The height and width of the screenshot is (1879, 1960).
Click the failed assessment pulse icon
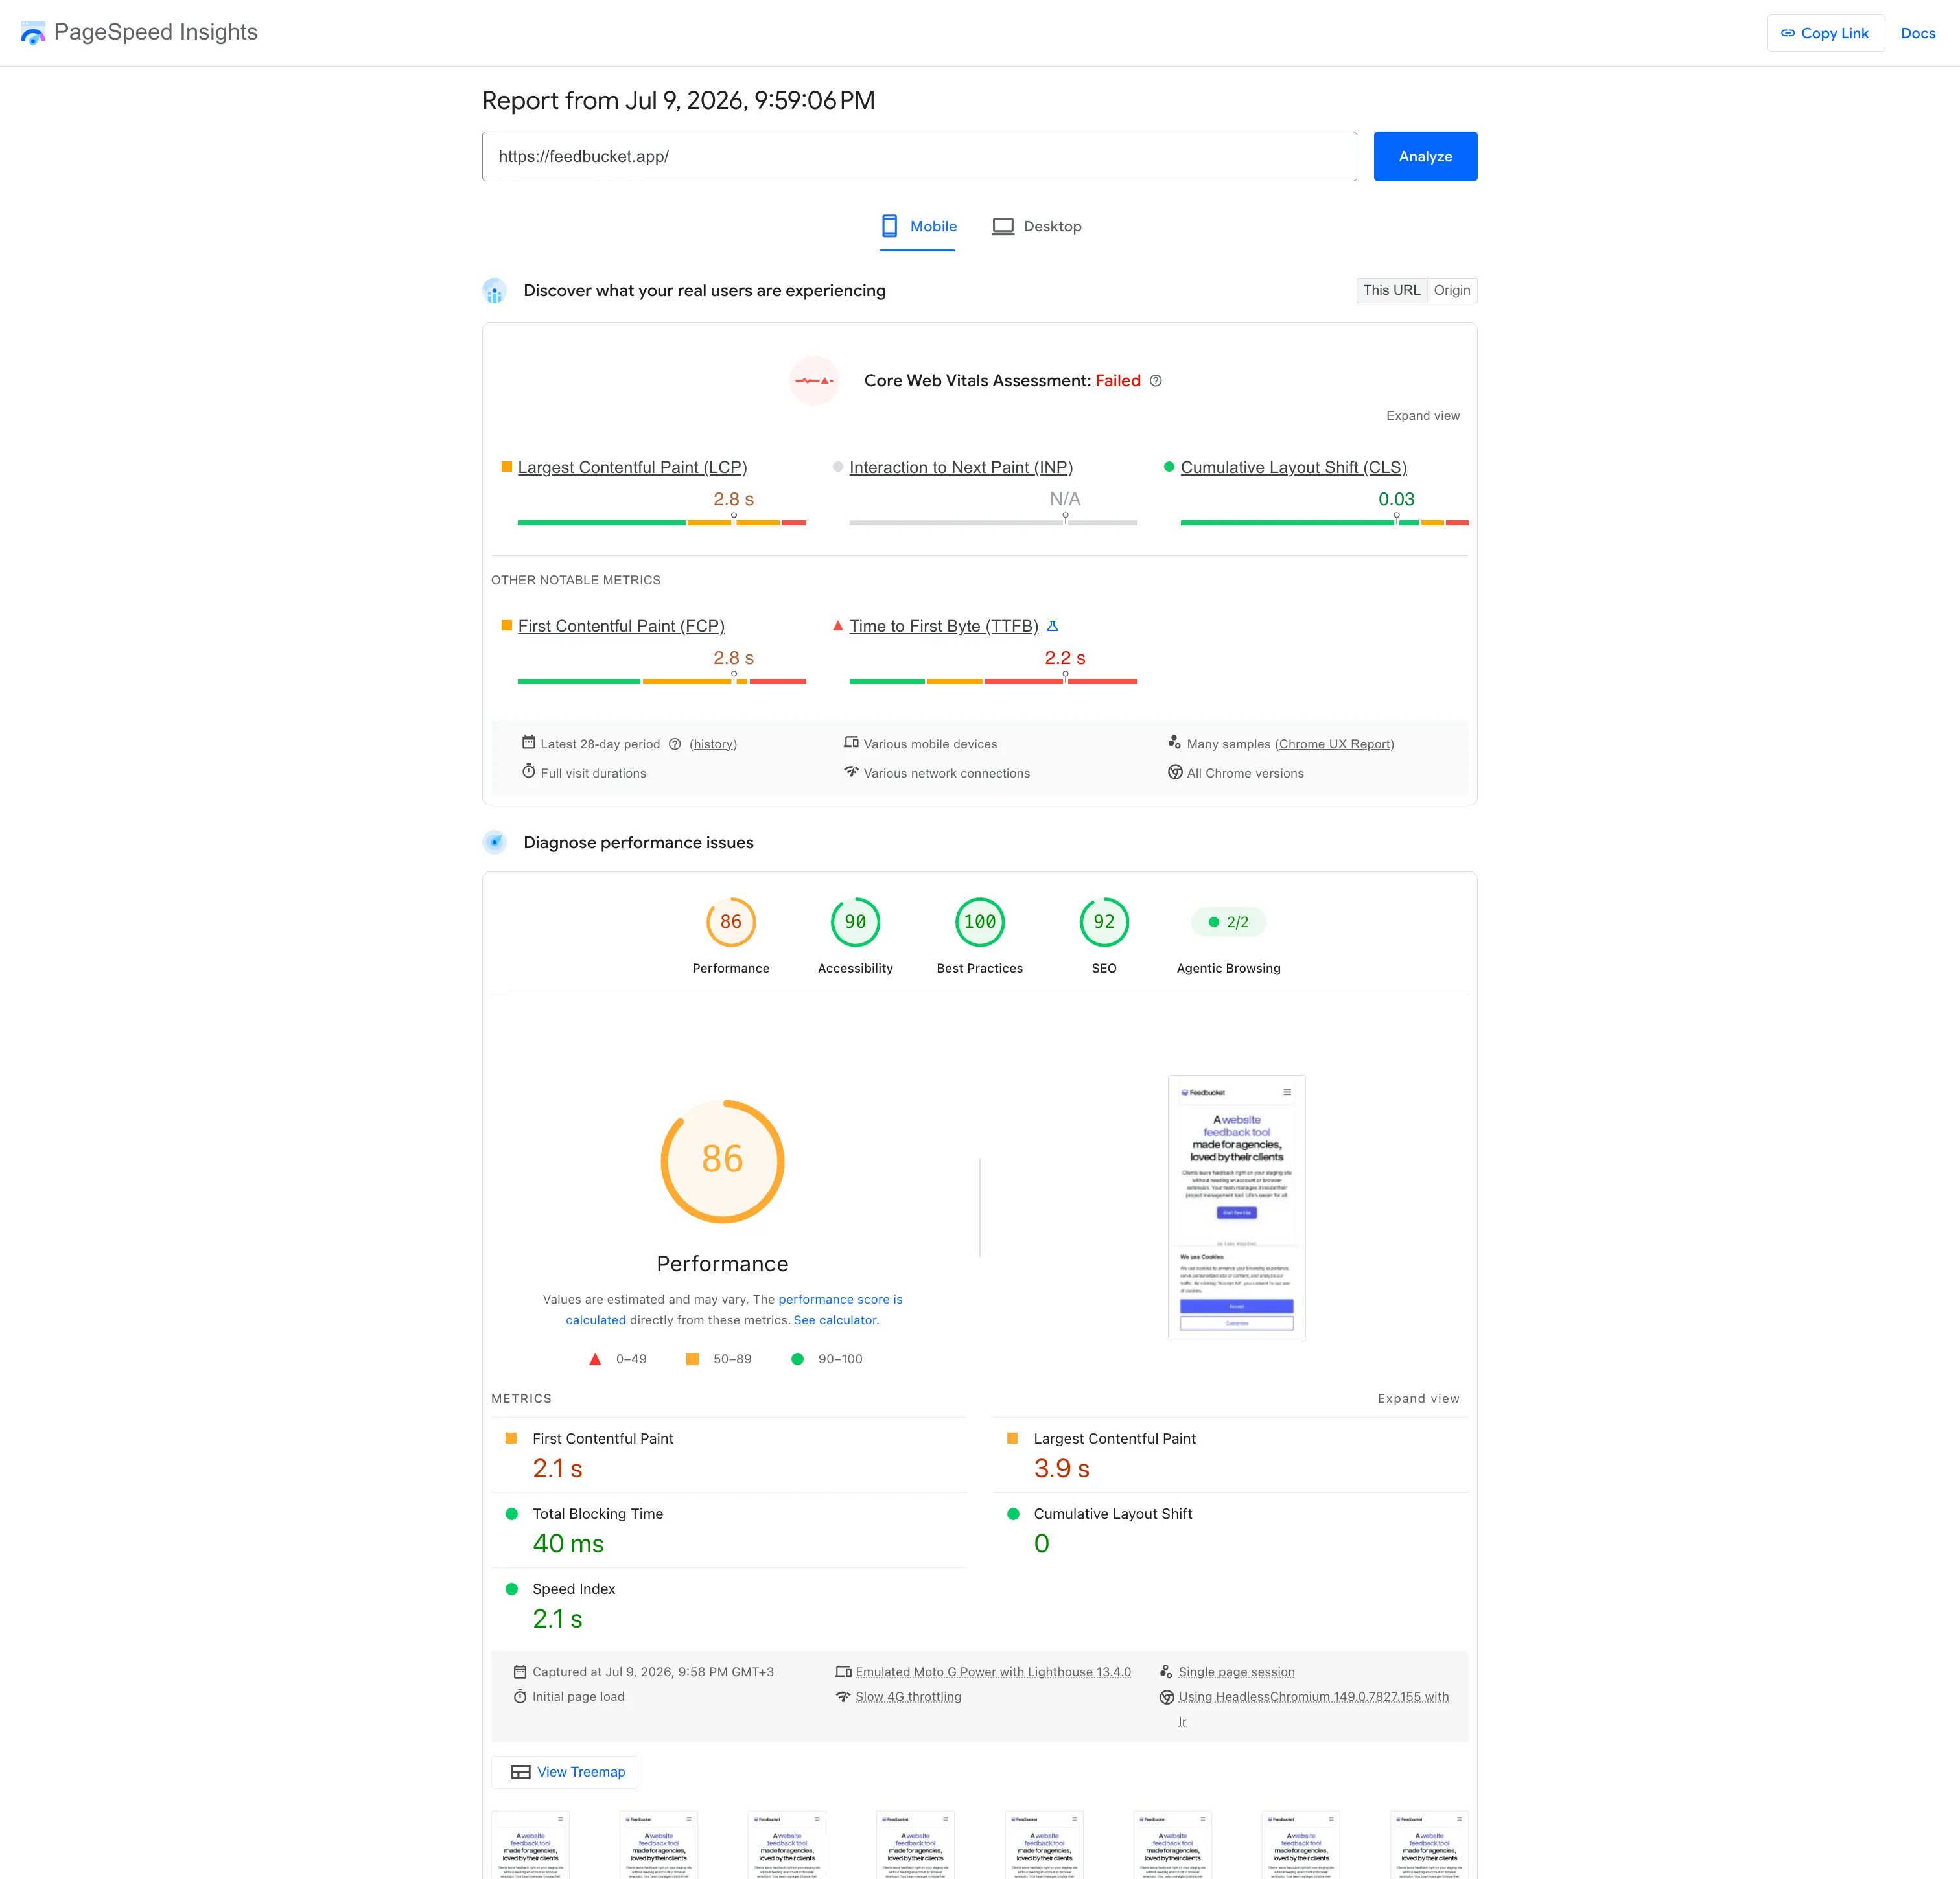pyautogui.click(x=814, y=381)
